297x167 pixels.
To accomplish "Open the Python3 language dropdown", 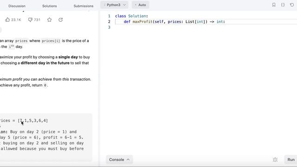I will [114, 5].
